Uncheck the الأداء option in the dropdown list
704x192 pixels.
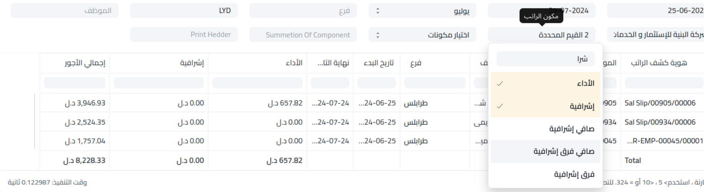pos(546,84)
